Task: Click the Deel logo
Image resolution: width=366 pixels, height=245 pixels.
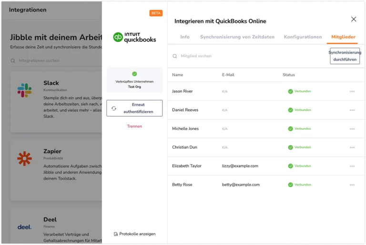Action: pyautogui.click(x=24, y=227)
